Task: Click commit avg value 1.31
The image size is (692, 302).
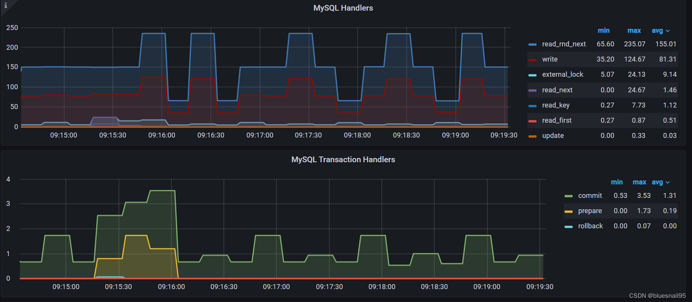Action: (x=670, y=196)
